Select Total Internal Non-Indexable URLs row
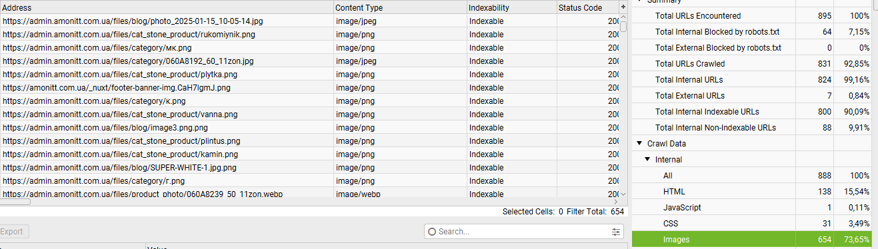878x249 pixels. tap(751, 127)
